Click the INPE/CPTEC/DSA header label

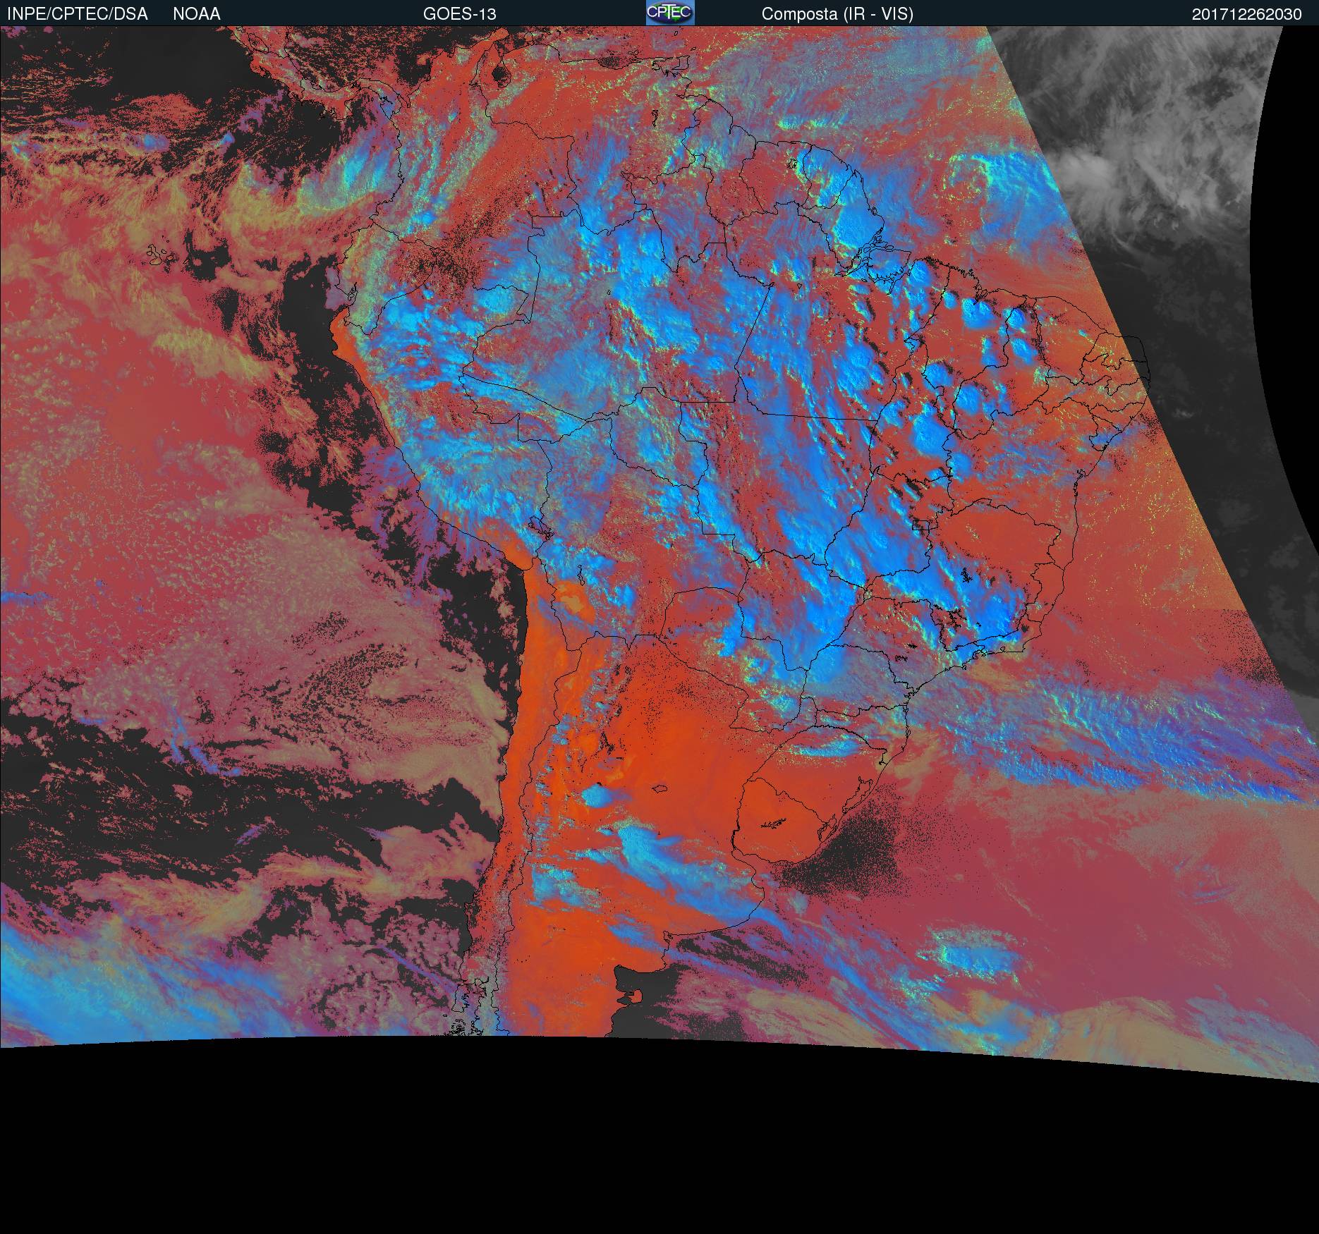pyautogui.click(x=78, y=14)
